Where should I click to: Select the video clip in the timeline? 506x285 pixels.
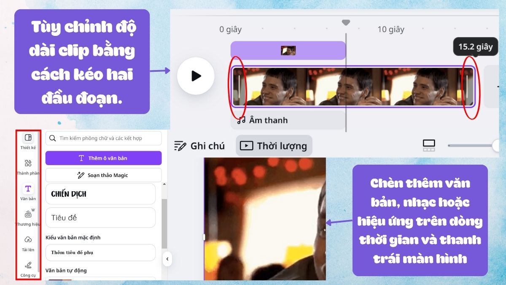[353, 87]
